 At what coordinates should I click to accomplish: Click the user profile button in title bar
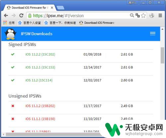coord(132,3)
